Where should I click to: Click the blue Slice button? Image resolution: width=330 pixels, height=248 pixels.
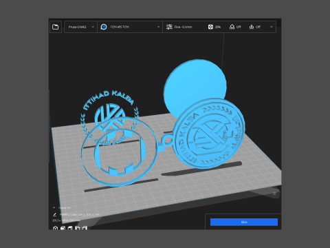(244, 222)
